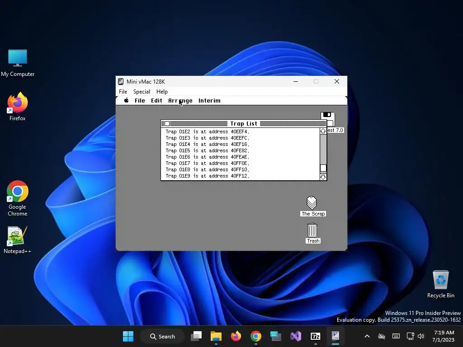This screenshot has width=463, height=347.
Task: Click the Trap List scroll up arrow
Action: [x=323, y=131]
